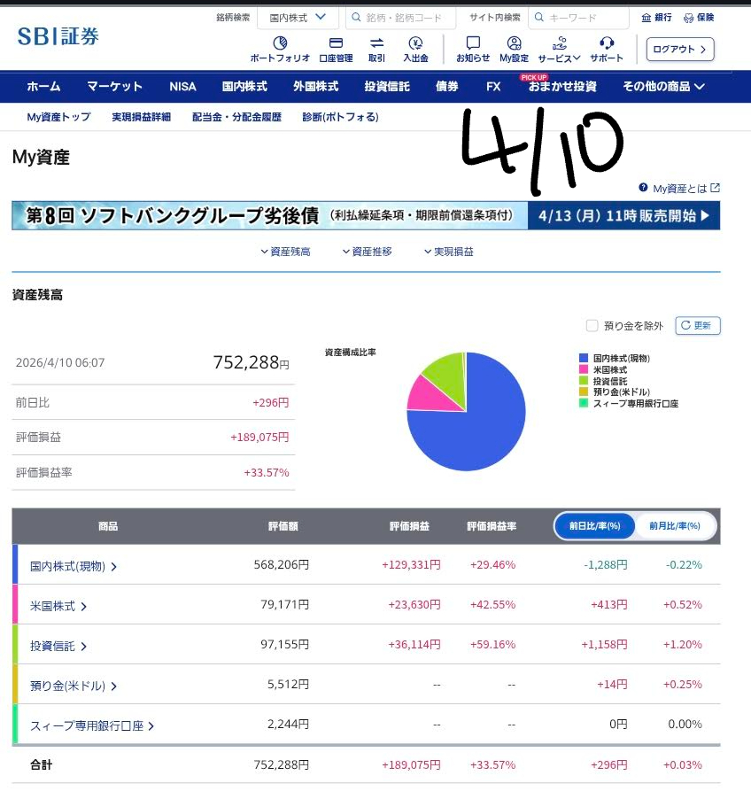The width and height of the screenshot is (751, 791).
Task: Click the 更新 refresh button
Action: click(x=698, y=326)
